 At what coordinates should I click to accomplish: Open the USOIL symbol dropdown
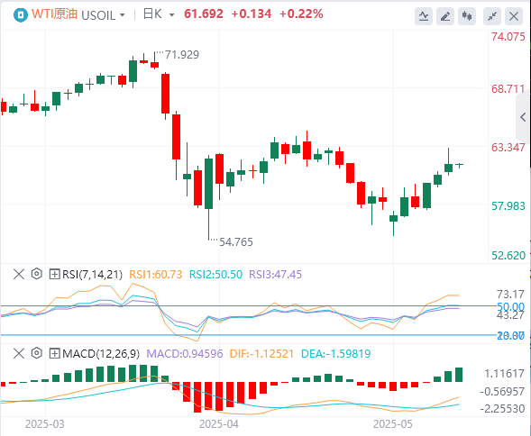pos(104,15)
